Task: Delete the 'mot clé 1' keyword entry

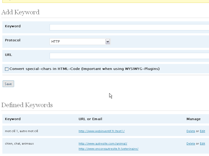Action: [x=191, y=131]
